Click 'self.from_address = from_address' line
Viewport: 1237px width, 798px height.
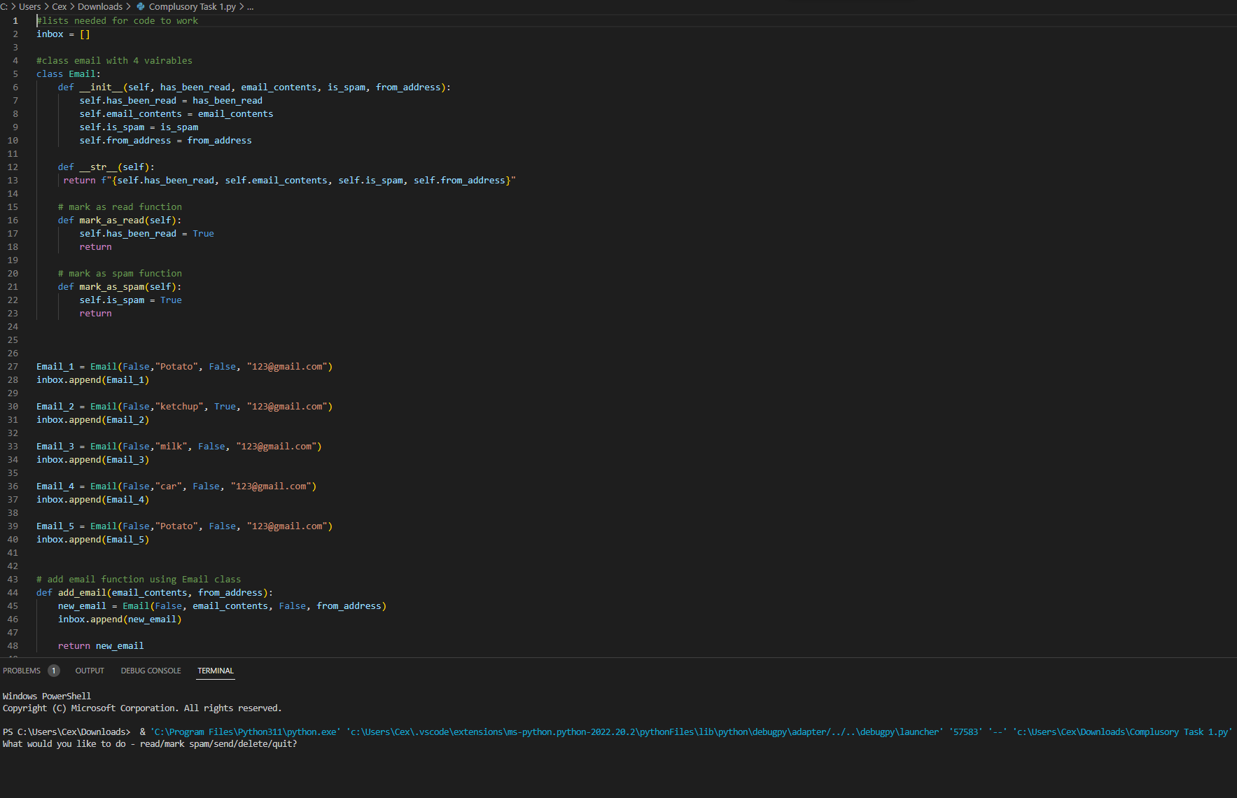[x=165, y=140]
